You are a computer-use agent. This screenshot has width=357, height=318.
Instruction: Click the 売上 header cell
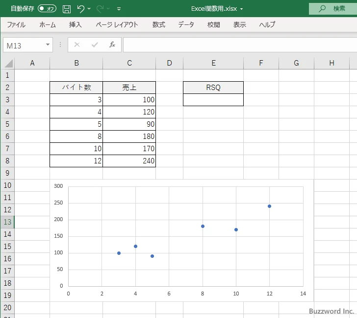[129, 88]
